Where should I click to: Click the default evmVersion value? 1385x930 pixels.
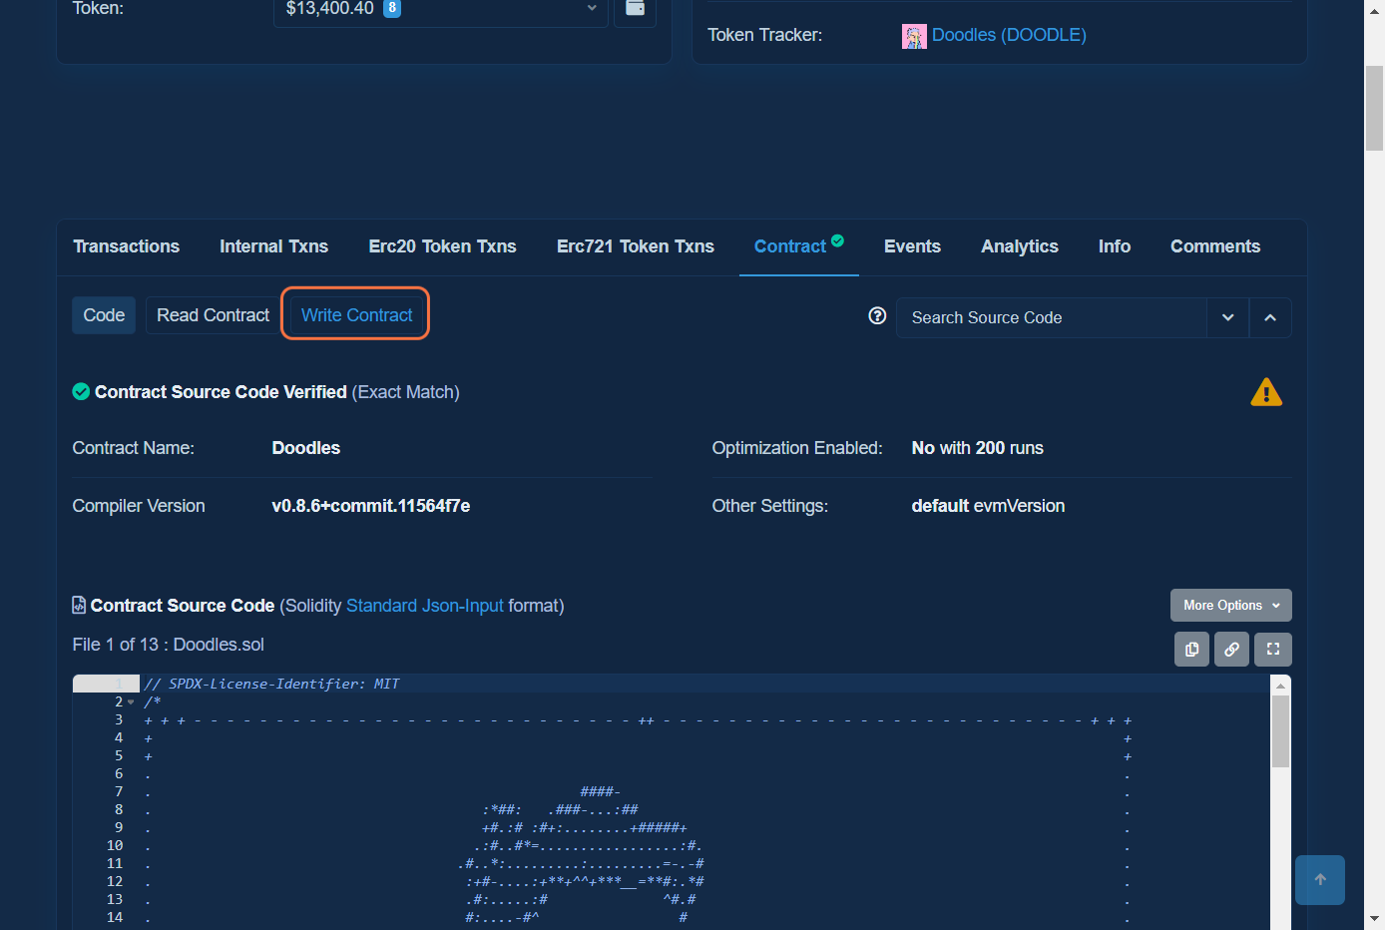tap(988, 506)
